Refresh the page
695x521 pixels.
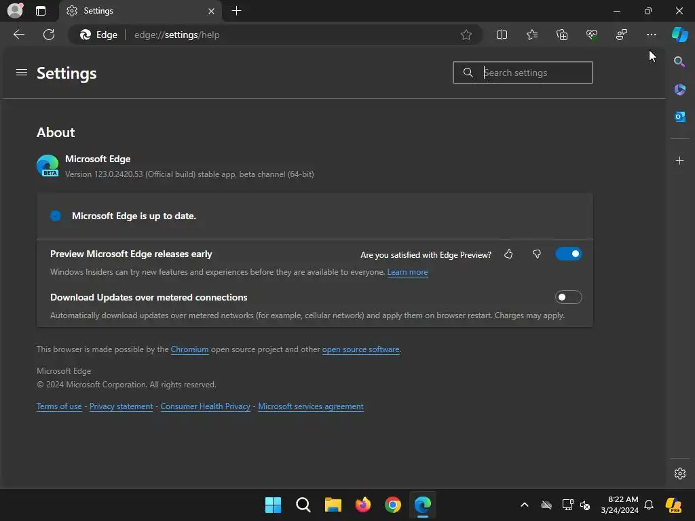click(49, 35)
